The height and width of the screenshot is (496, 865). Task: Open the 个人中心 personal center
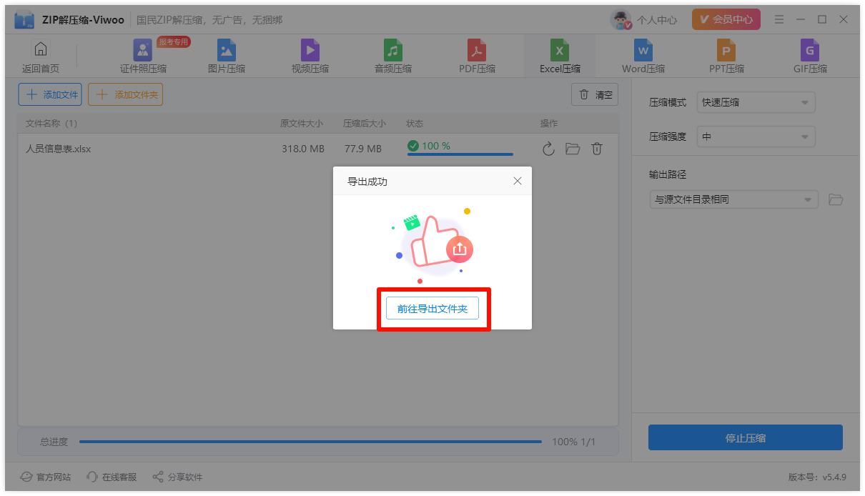tap(644, 20)
